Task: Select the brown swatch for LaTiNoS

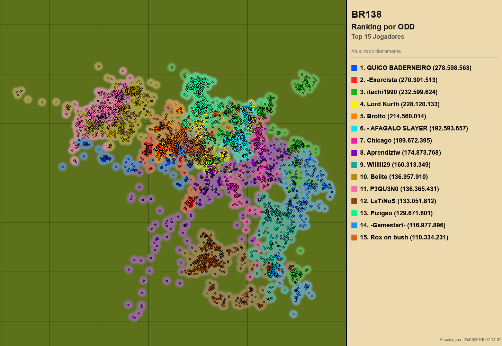Action: coord(354,201)
